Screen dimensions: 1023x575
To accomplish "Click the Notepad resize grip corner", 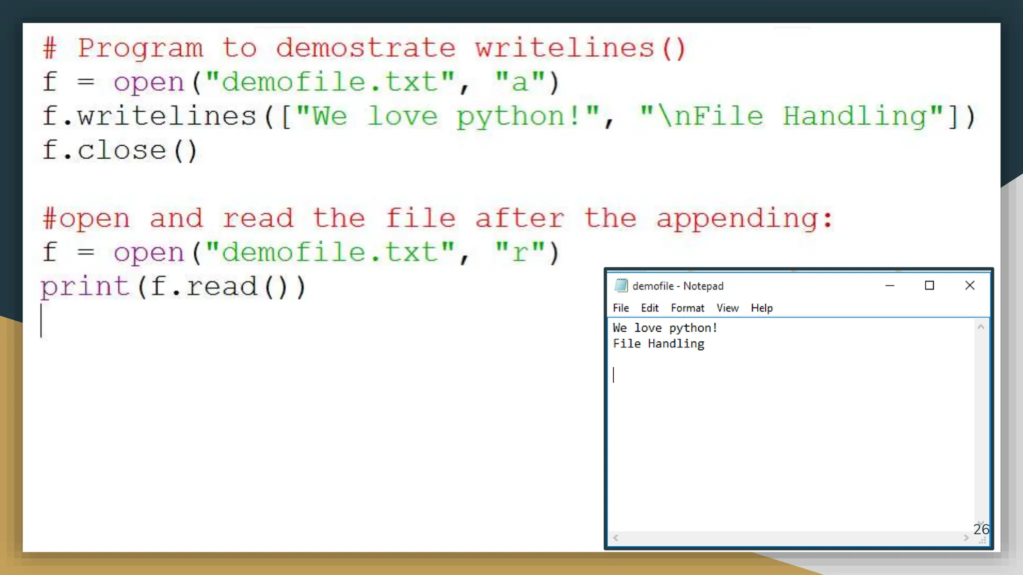I will [983, 540].
